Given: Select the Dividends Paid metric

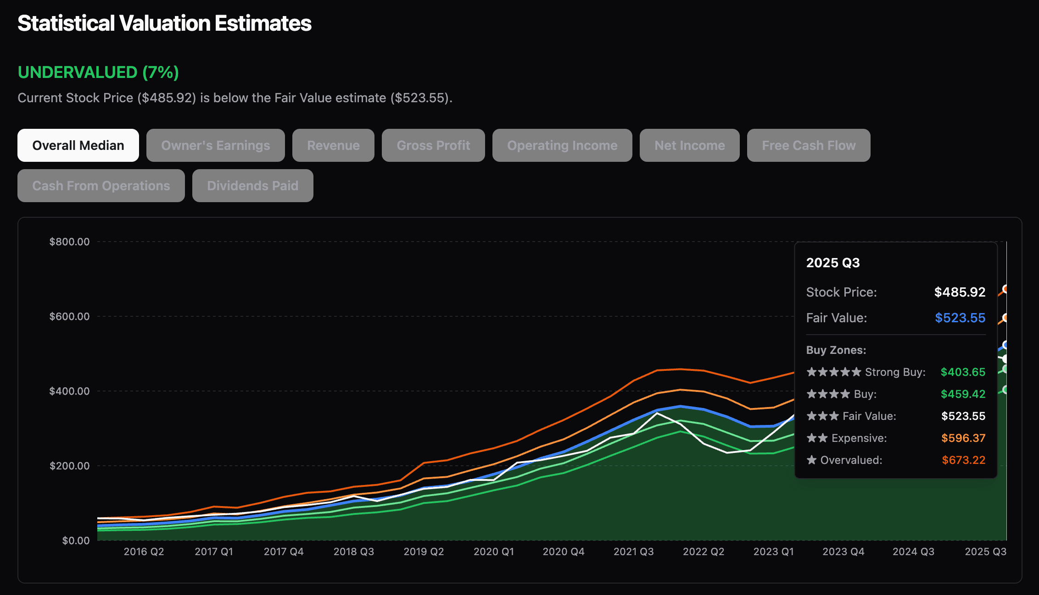Looking at the screenshot, I should pyautogui.click(x=252, y=185).
